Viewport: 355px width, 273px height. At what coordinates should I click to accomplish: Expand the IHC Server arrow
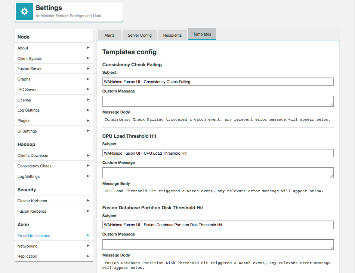coord(88,89)
